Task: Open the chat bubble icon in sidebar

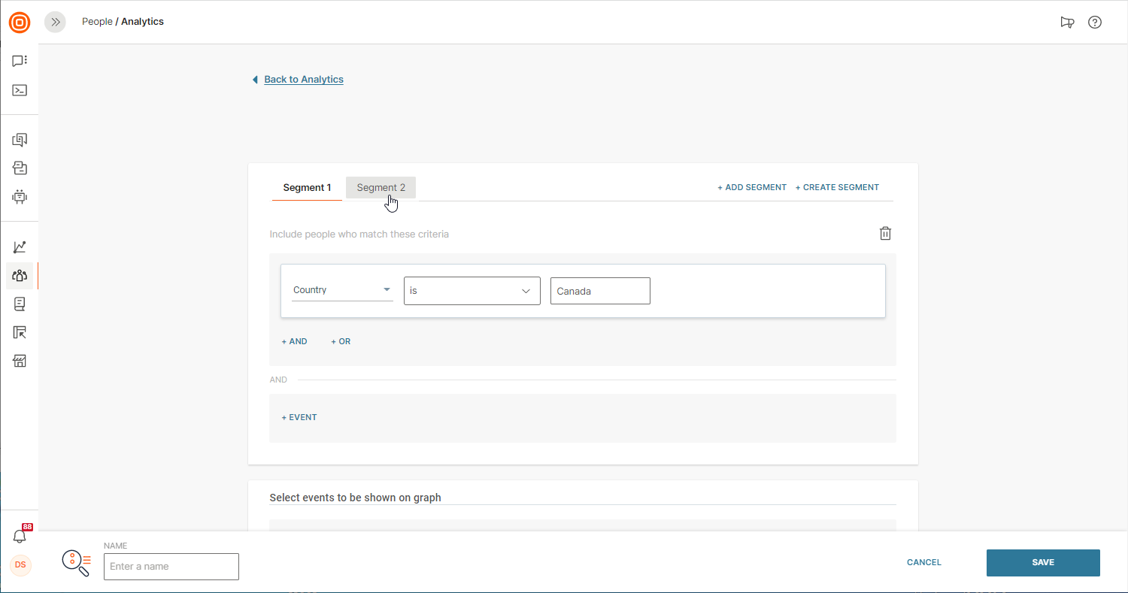Action: coord(20,61)
